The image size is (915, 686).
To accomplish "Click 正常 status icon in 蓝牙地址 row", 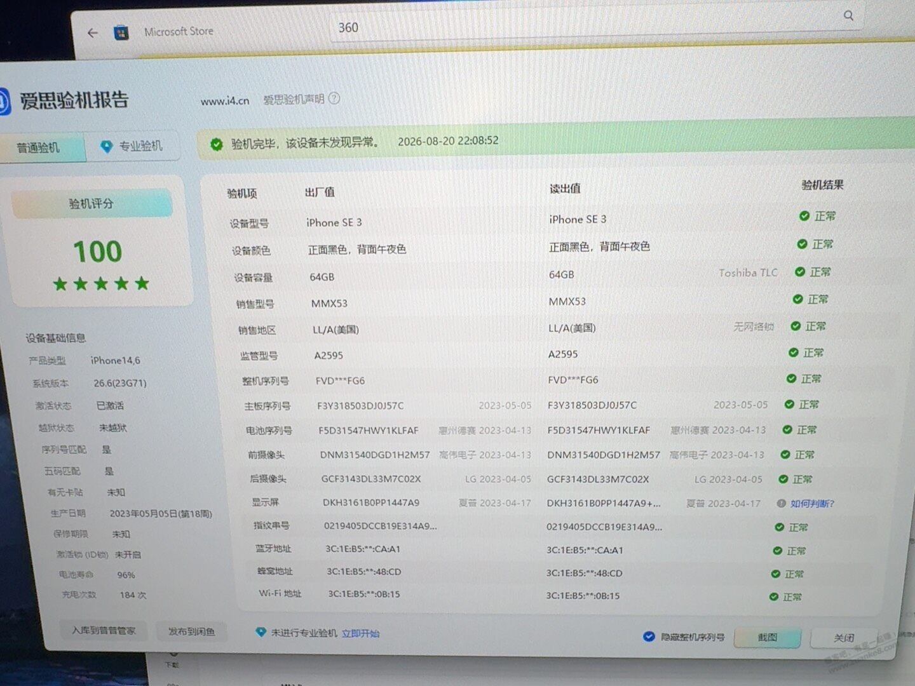I will 777,551.
